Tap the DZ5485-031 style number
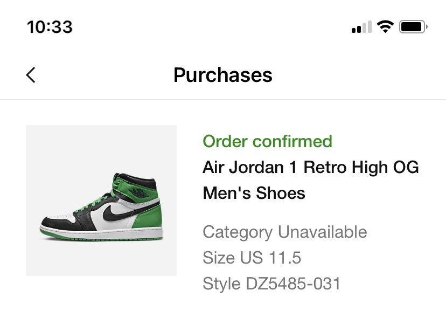The image size is (446, 318). 293,284
